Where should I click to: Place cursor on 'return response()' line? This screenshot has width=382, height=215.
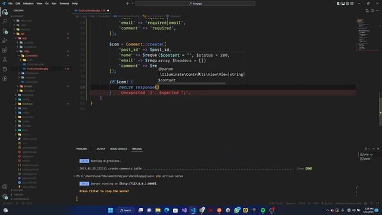click(139, 87)
